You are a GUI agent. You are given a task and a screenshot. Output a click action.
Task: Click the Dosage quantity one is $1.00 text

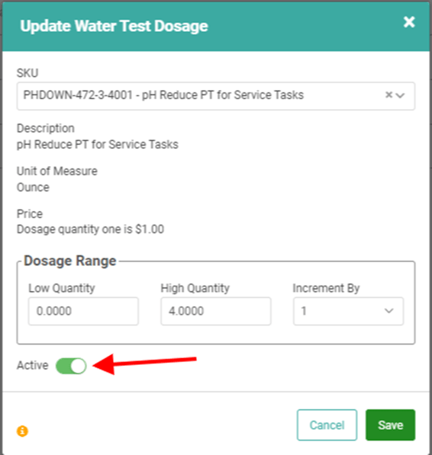coord(90,229)
